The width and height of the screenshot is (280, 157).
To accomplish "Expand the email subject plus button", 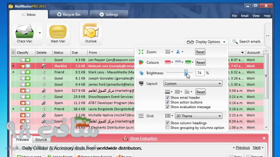I will click(17, 148).
